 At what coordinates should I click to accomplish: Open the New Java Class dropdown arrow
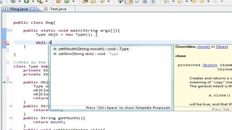[73, 1]
